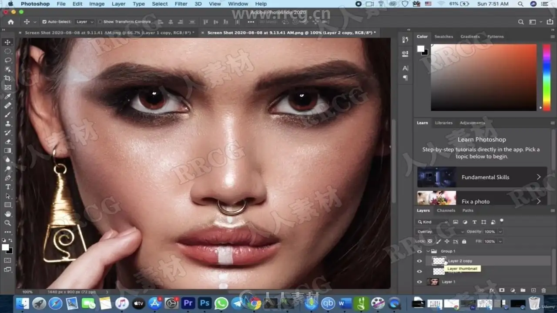Hide the Group 1 layer group
Viewport: 557px width, 313px height.
(x=419, y=251)
